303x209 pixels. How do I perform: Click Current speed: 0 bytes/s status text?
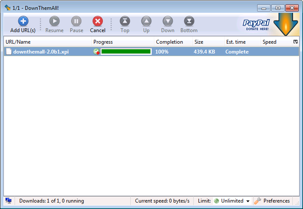(162, 201)
